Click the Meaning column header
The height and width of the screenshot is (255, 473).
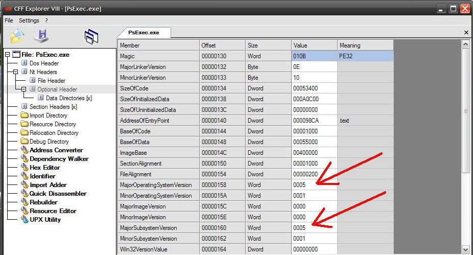pyautogui.click(x=365, y=45)
